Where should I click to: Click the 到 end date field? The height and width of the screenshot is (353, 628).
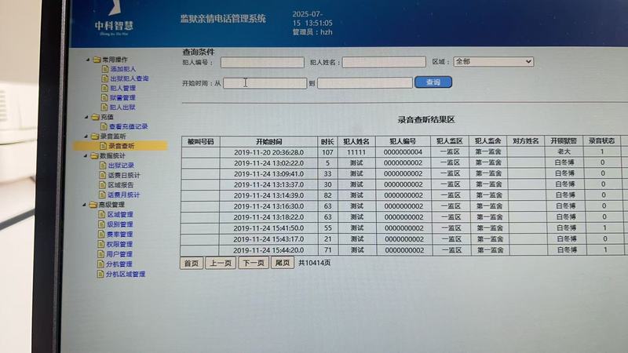click(365, 83)
